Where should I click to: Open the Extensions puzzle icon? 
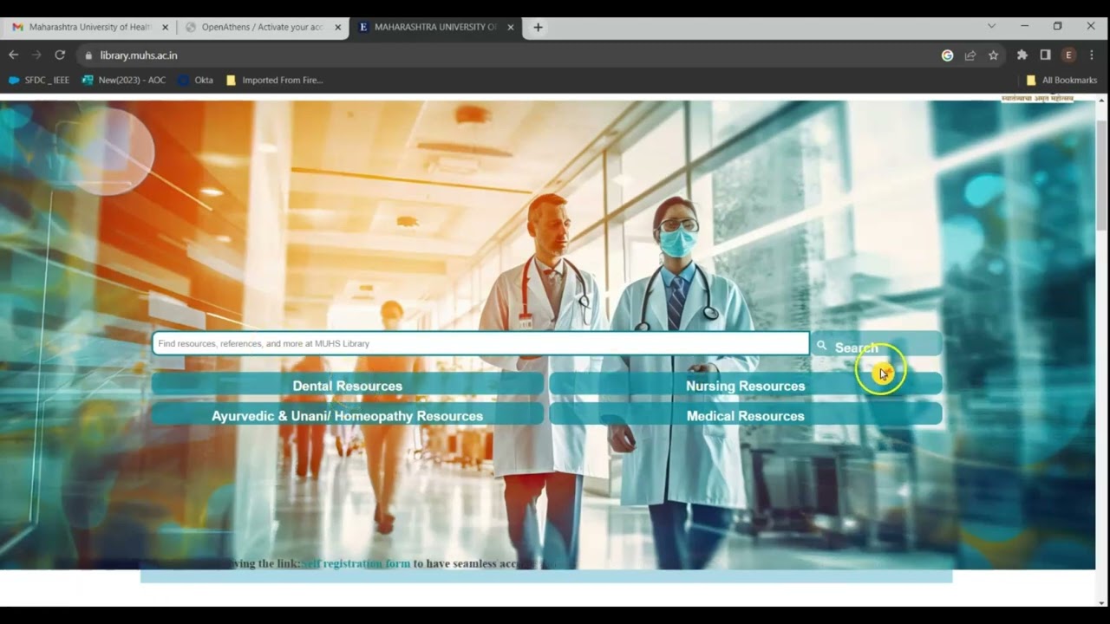pos(1022,55)
